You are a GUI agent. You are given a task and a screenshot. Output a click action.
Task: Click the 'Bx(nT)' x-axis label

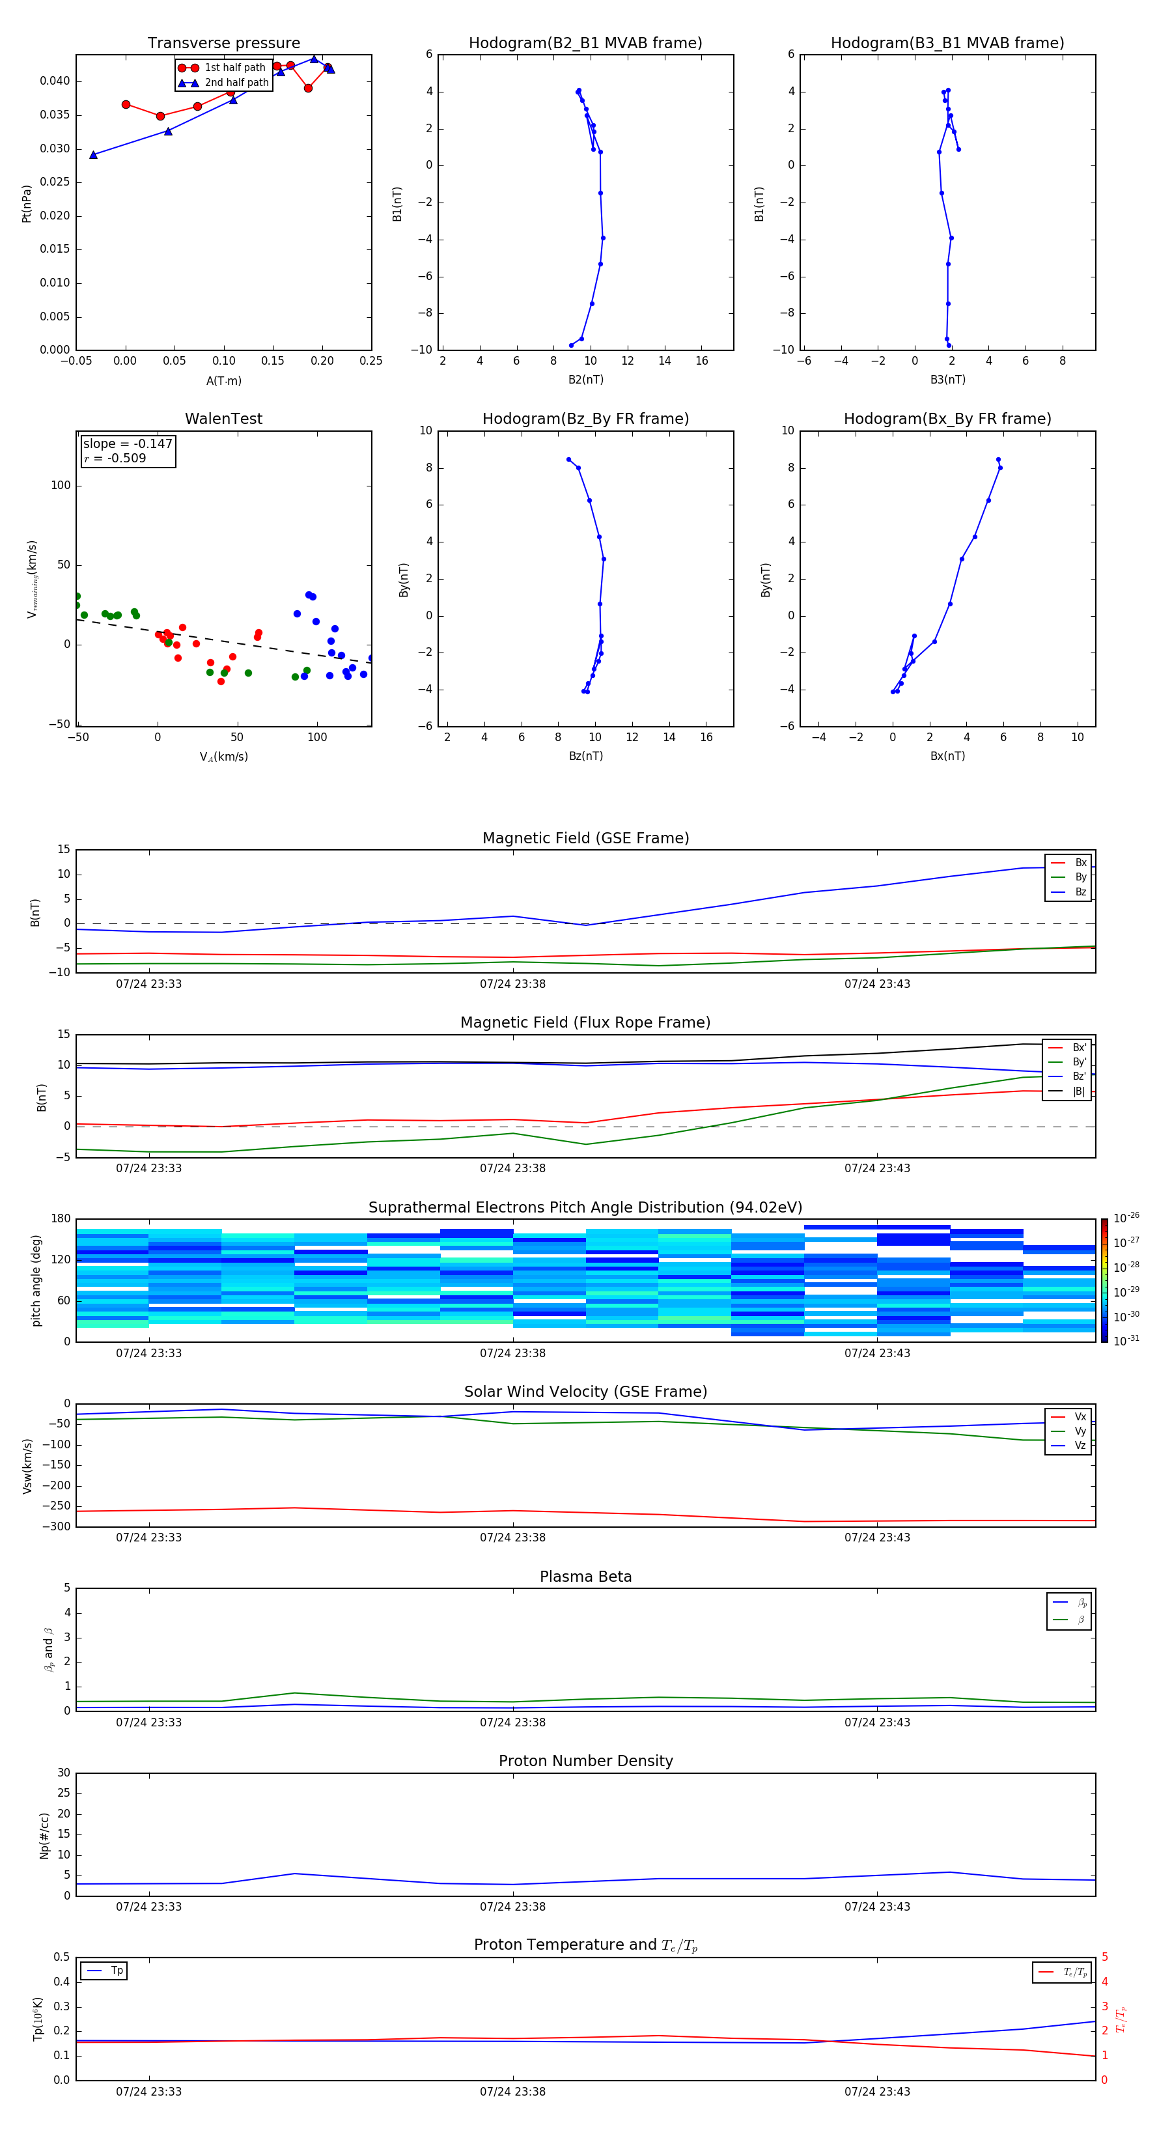pyautogui.click(x=947, y=757)
